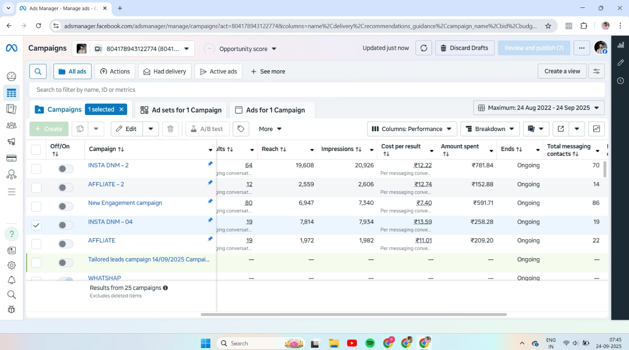Click the refresh icon beside Updated just now
Image resolution: width=629 pixels, height=350 pixels.
(x=424, y=48)
